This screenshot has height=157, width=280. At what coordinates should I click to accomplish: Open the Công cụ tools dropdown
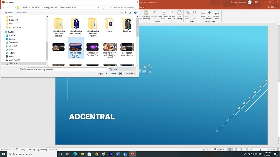point(101,74)
